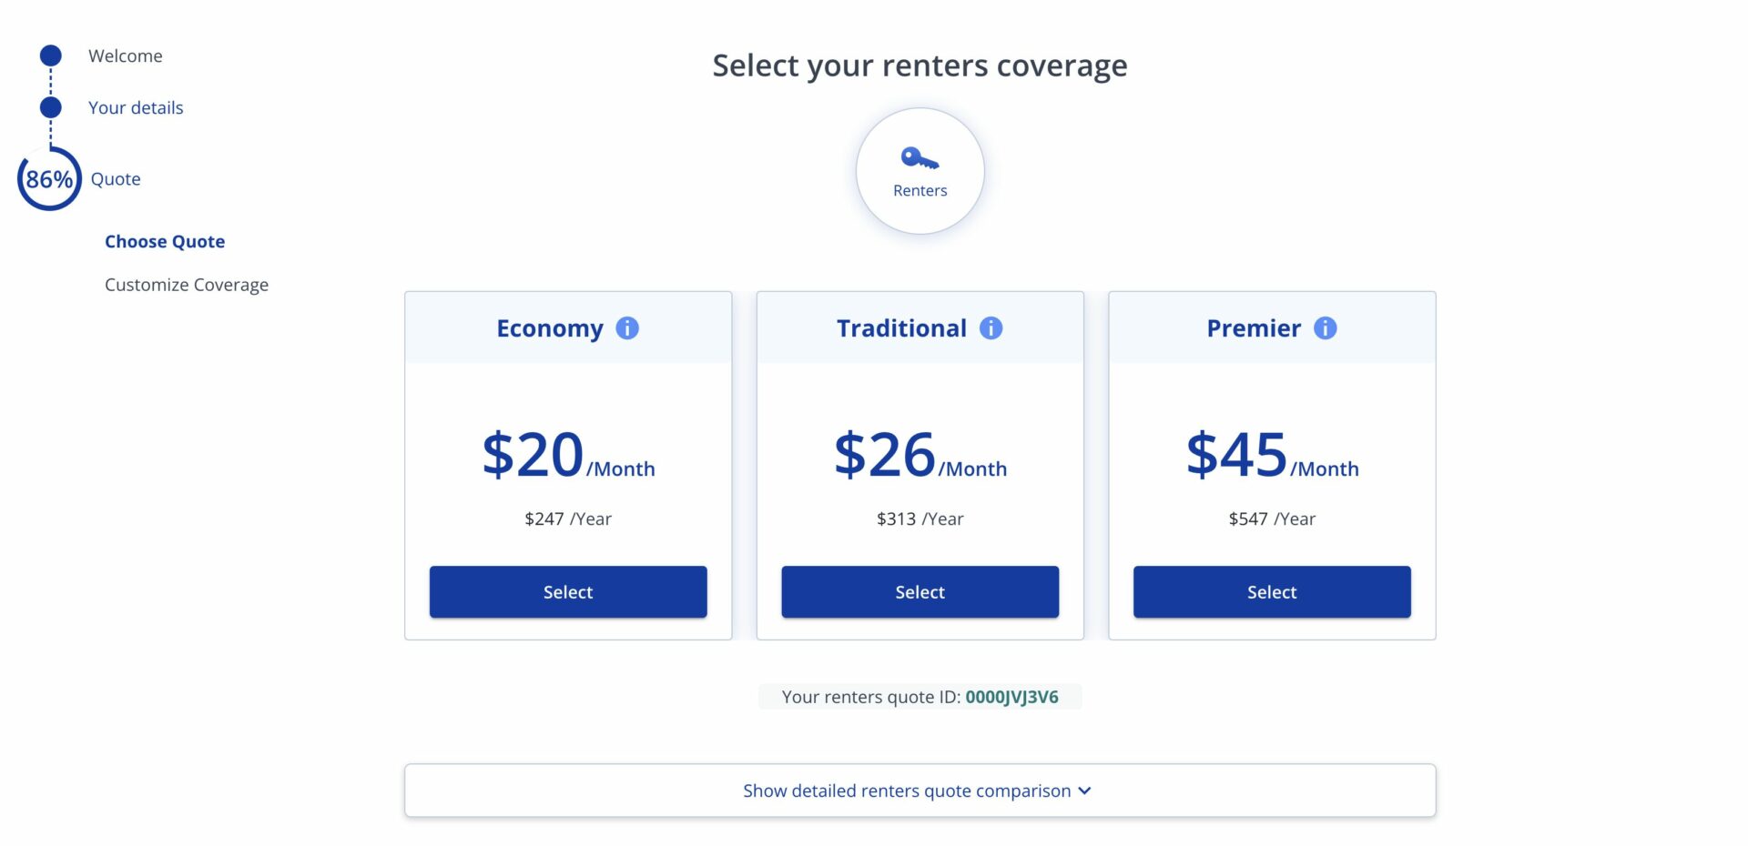Select the Traditional plan card
The width and height of the screenshot is (1748, 846).
tap(920, 591)
